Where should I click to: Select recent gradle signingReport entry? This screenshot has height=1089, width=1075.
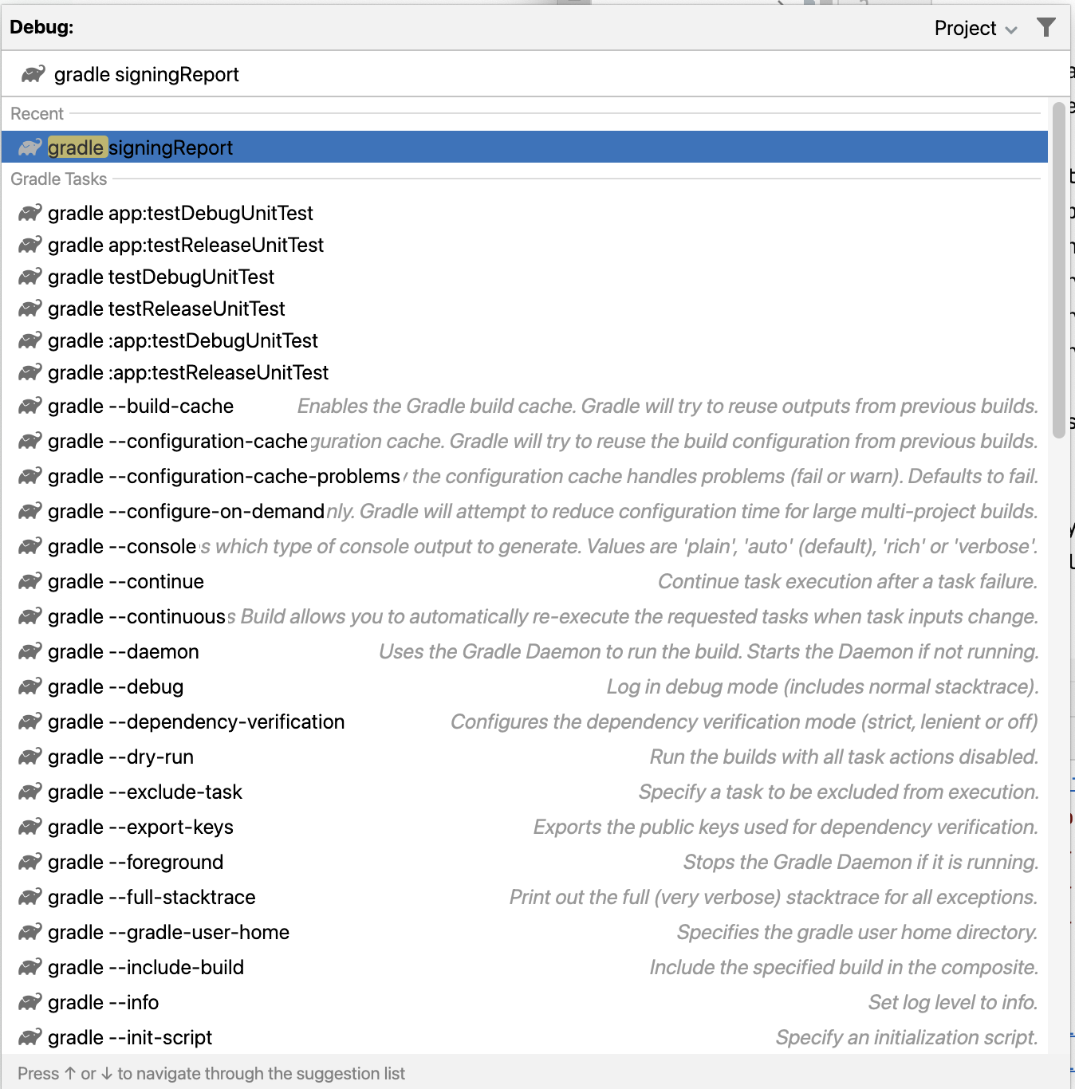pos(525,147)
